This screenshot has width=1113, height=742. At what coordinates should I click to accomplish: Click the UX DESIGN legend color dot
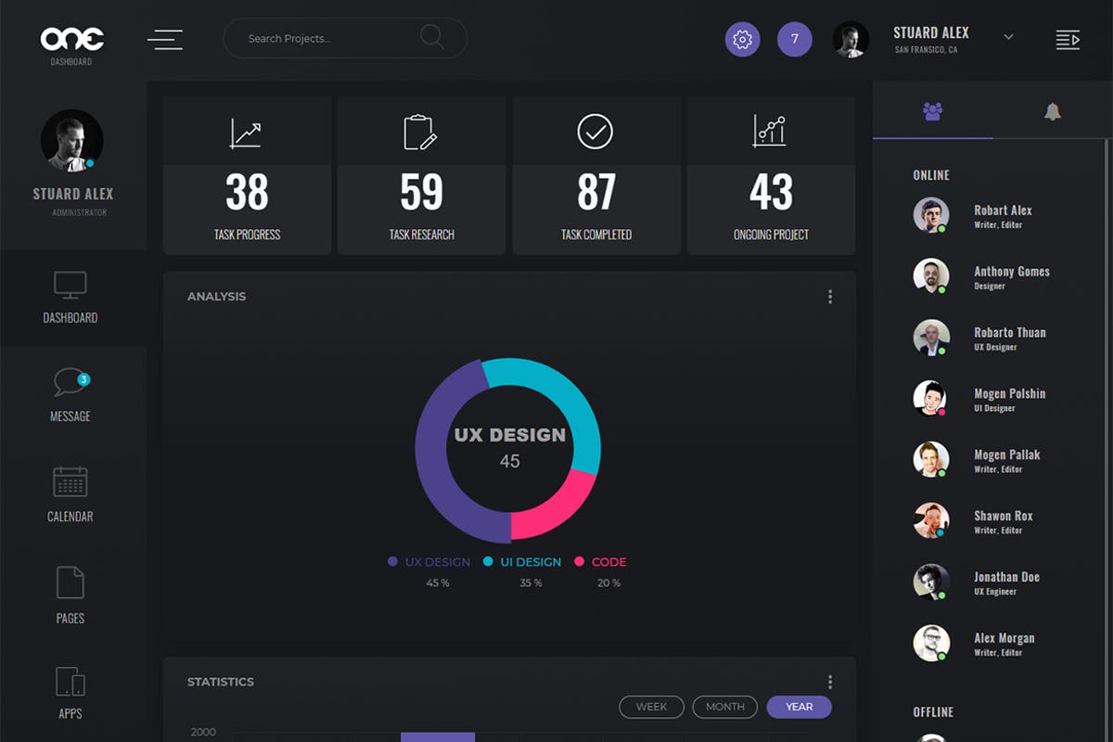[x=392, y=561]
